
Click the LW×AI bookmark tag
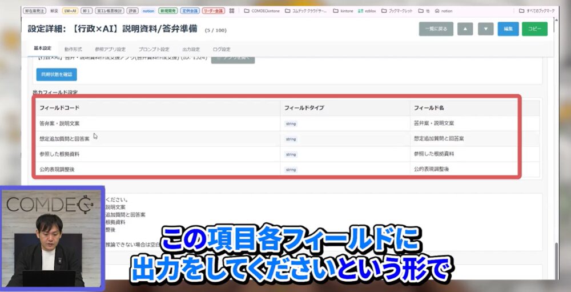70,10
